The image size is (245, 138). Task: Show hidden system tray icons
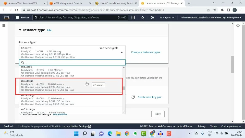pyautogui.click(x=190, y=133)
